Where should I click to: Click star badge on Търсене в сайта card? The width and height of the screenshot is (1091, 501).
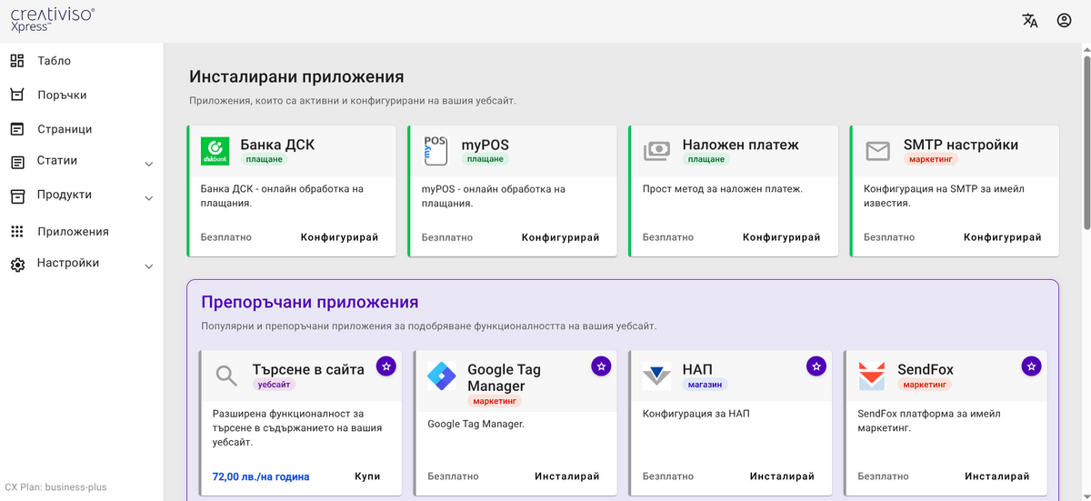[386, 366]
